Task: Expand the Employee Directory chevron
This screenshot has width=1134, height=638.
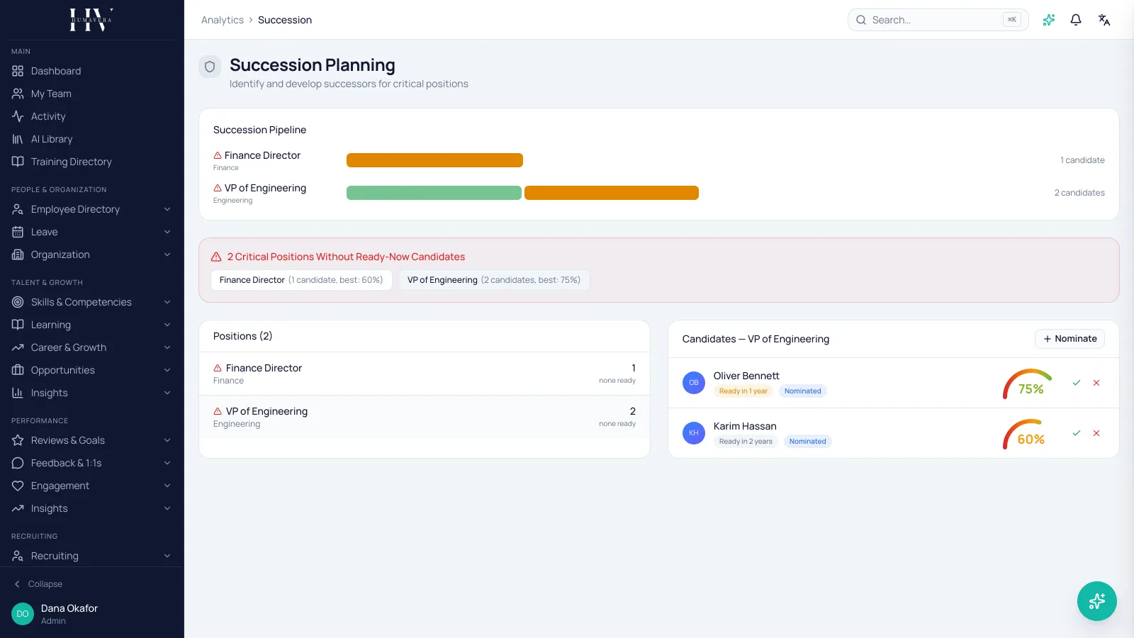Action: [x=167, y=209]
